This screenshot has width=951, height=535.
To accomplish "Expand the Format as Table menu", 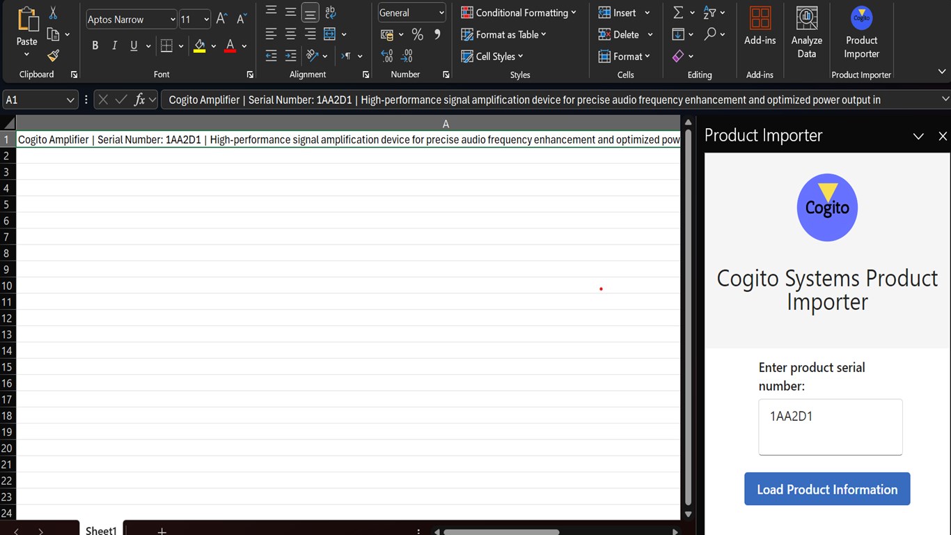I will (503, 34).
